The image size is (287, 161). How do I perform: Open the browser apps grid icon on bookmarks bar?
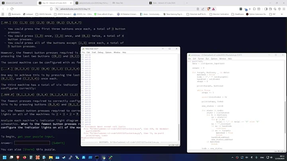[3, 14]
